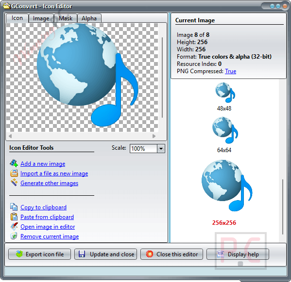The width and height of the screenshot is (291, 282).
Task: Open the Alpha tab
Action: coord(89,18)
